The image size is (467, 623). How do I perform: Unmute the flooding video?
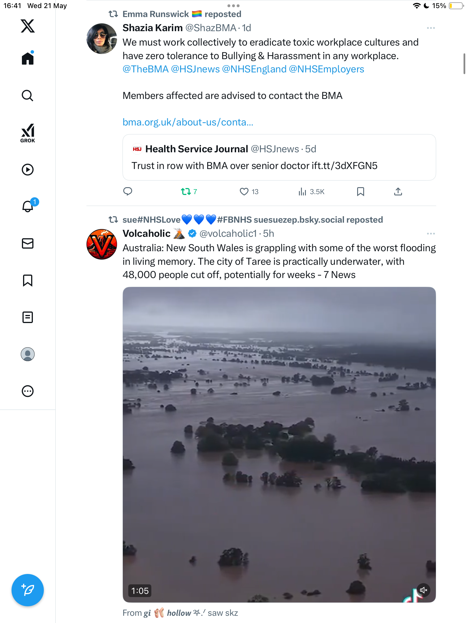point(423,590)
